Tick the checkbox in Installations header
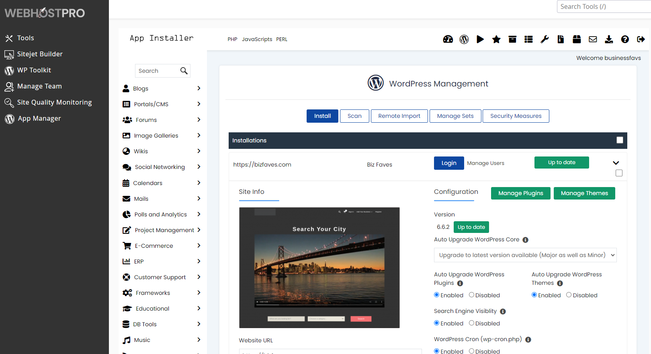The width and height of the screenshot is (651, 354). [620, 140]
